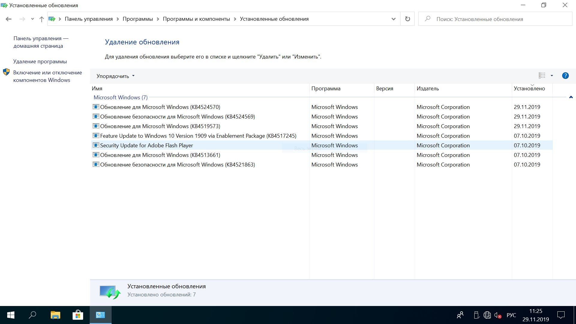Viewport: 576px width, 324px height.
Task: Open network settings from the globe tray icon
Action: [487, 315]
